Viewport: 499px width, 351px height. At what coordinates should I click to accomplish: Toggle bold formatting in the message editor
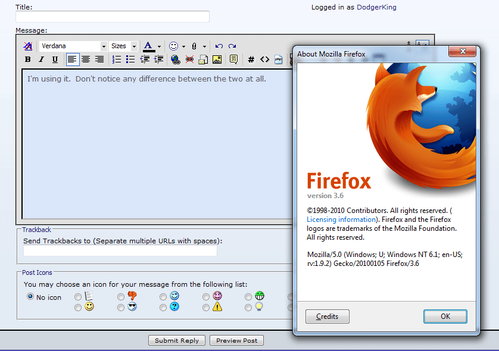coord(27,59)
